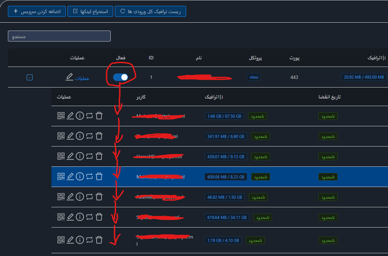
Task: Show QR code for 341.91 MB / 6.90 GB user
Action: [x=61, y=136]
